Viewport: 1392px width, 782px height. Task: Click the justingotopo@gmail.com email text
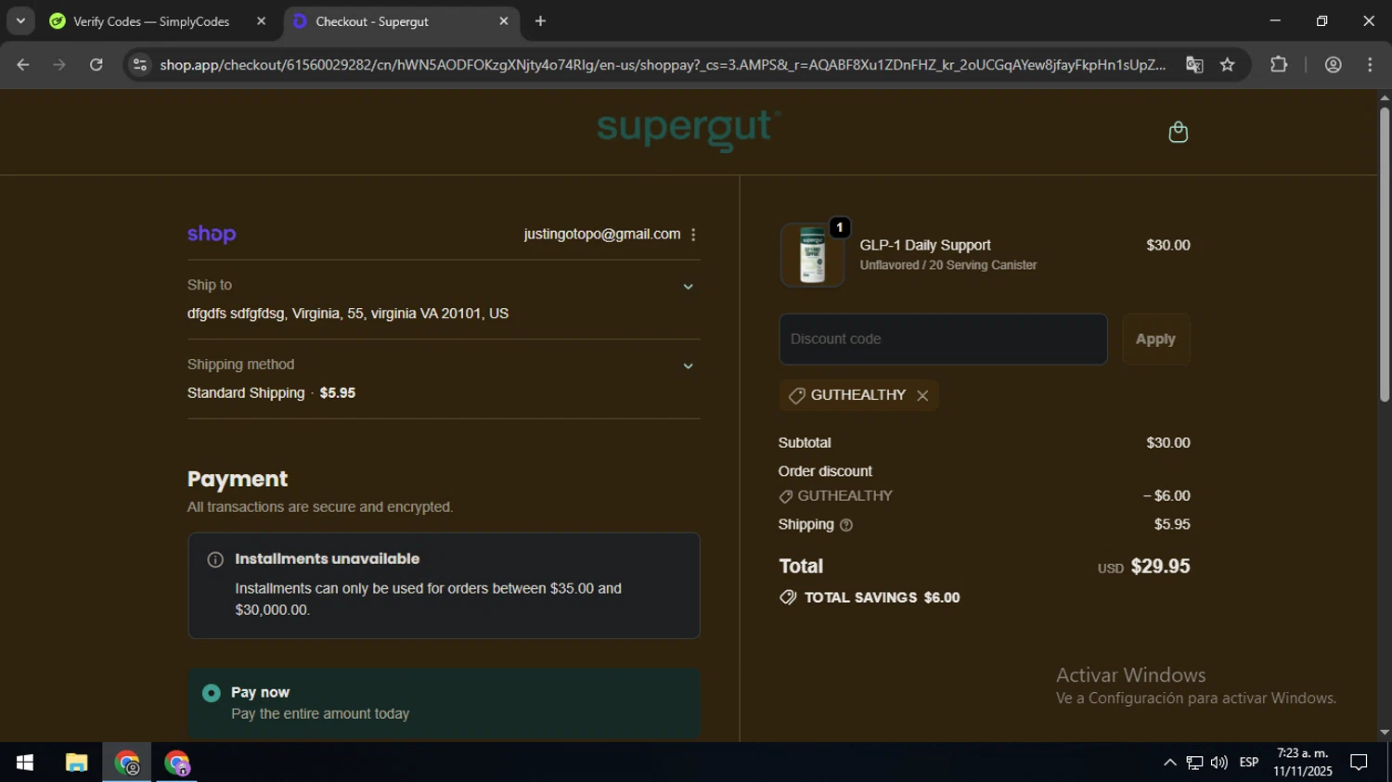(602, 235)
